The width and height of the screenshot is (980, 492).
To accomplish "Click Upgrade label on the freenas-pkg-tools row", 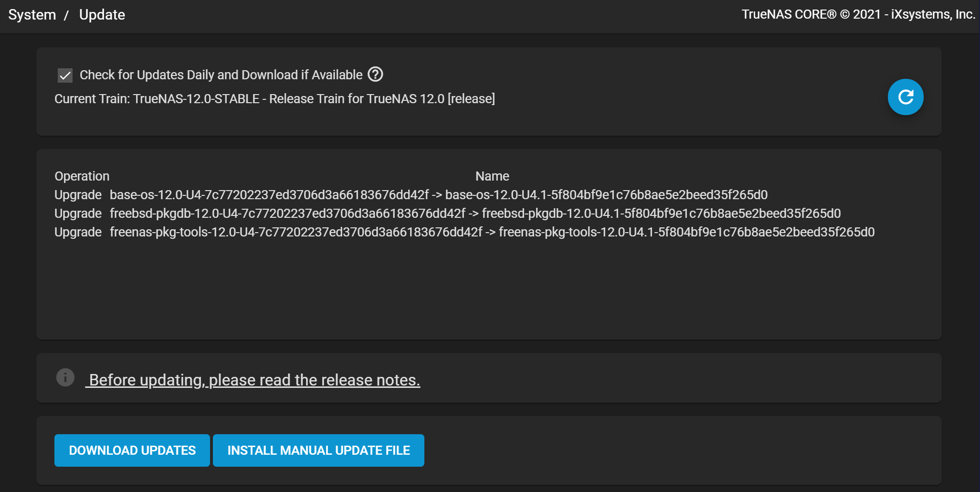I will 78,232.
